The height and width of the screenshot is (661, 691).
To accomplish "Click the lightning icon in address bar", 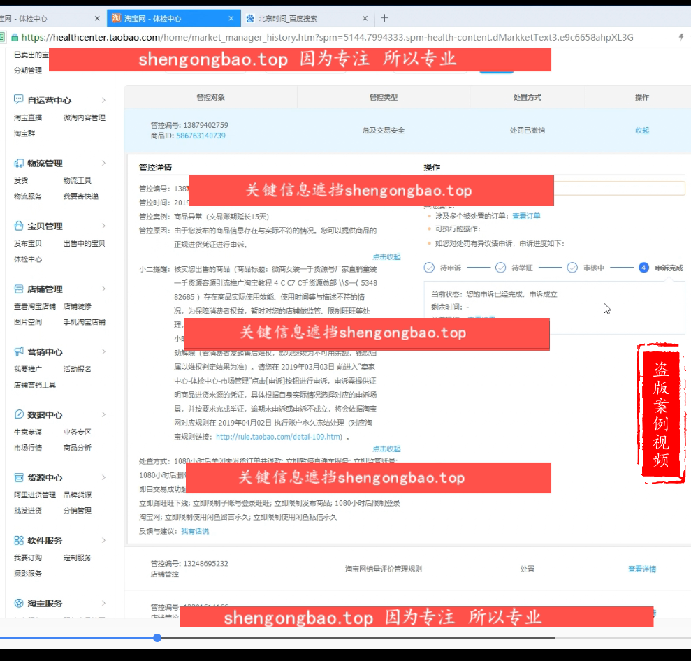I will pyautogui.click(x=681, y=37).
